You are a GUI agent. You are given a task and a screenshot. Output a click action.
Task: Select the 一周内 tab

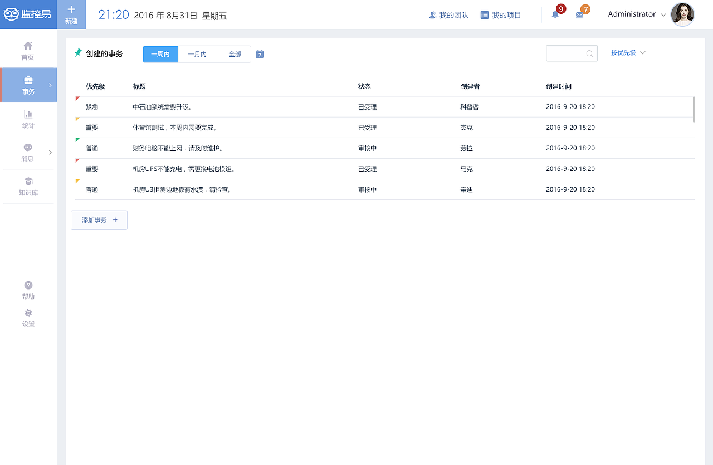160,54
